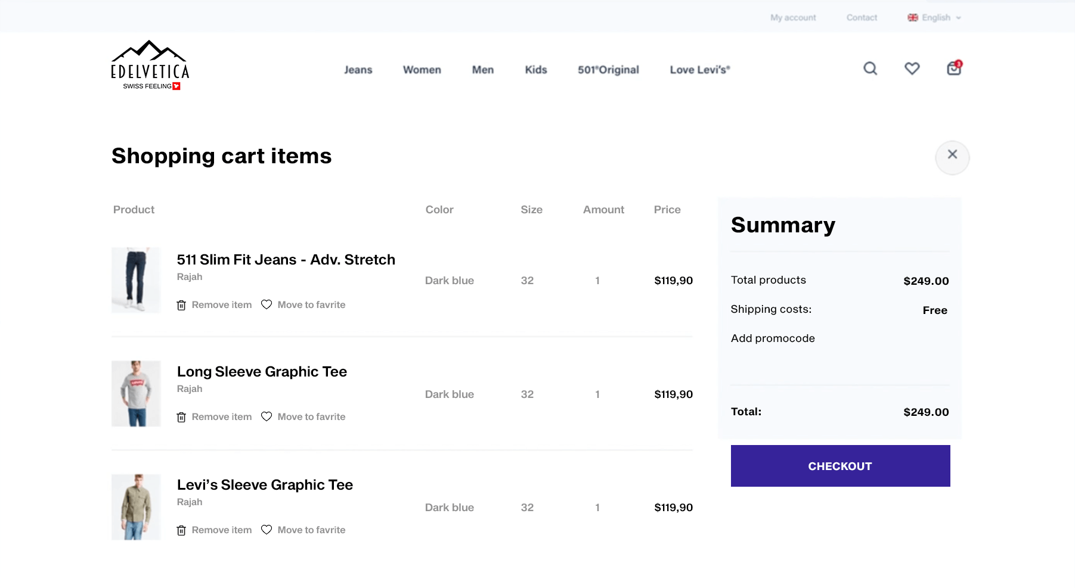Click the heart icon beside Long Sleeve Graphic Tee

click(267, 416)
